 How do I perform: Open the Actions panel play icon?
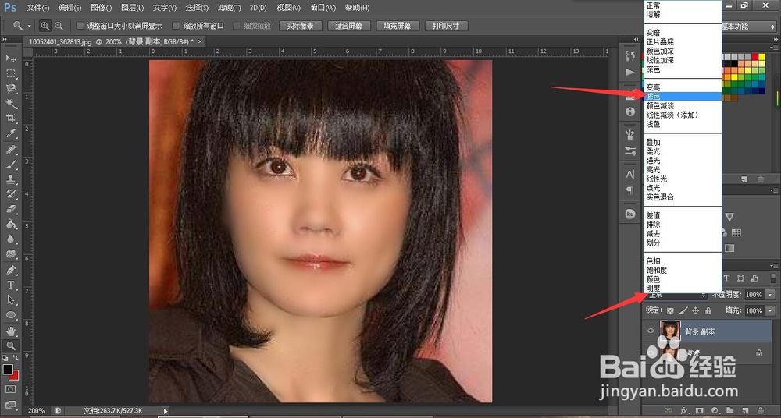[630, 73]
